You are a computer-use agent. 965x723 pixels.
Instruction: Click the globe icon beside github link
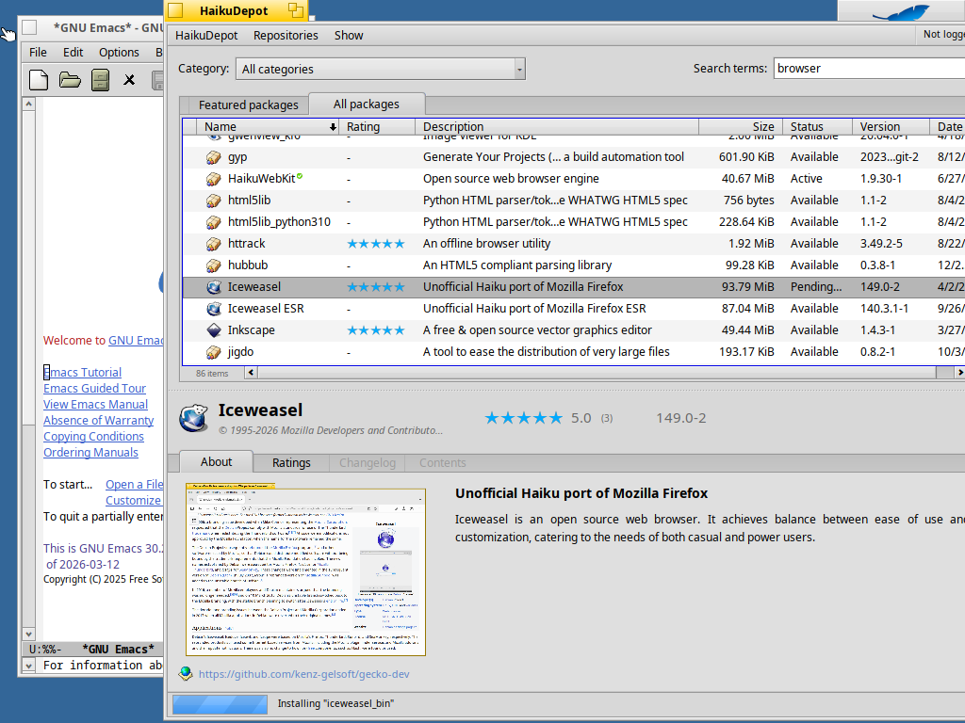[x=186, y=674]
